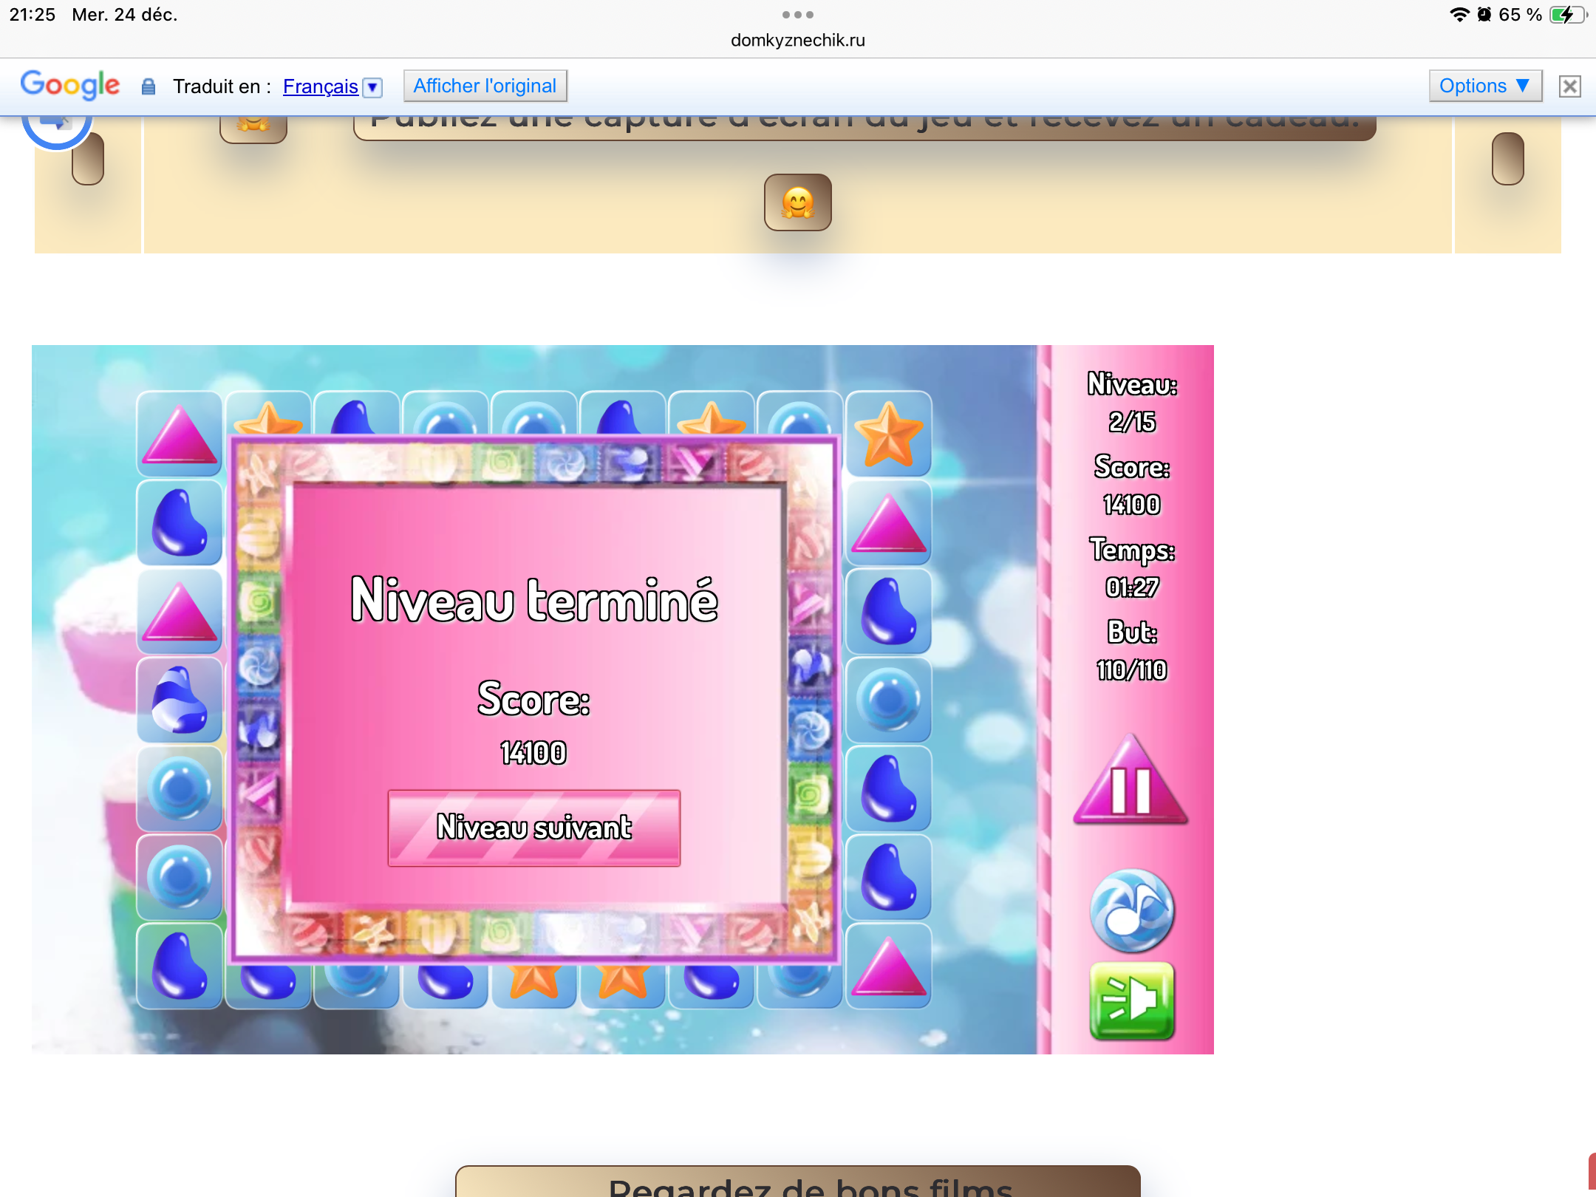Tap the battery status indicator
The height and width of the screenshot is (1197, 1596).
1566,15
